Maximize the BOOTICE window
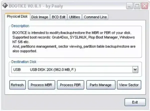 (x=137, y=6)
